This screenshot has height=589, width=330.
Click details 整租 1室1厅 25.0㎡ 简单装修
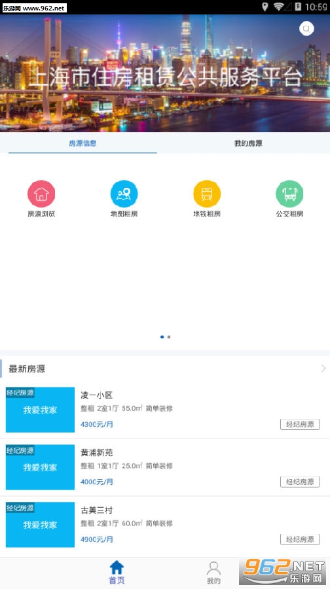126,466
